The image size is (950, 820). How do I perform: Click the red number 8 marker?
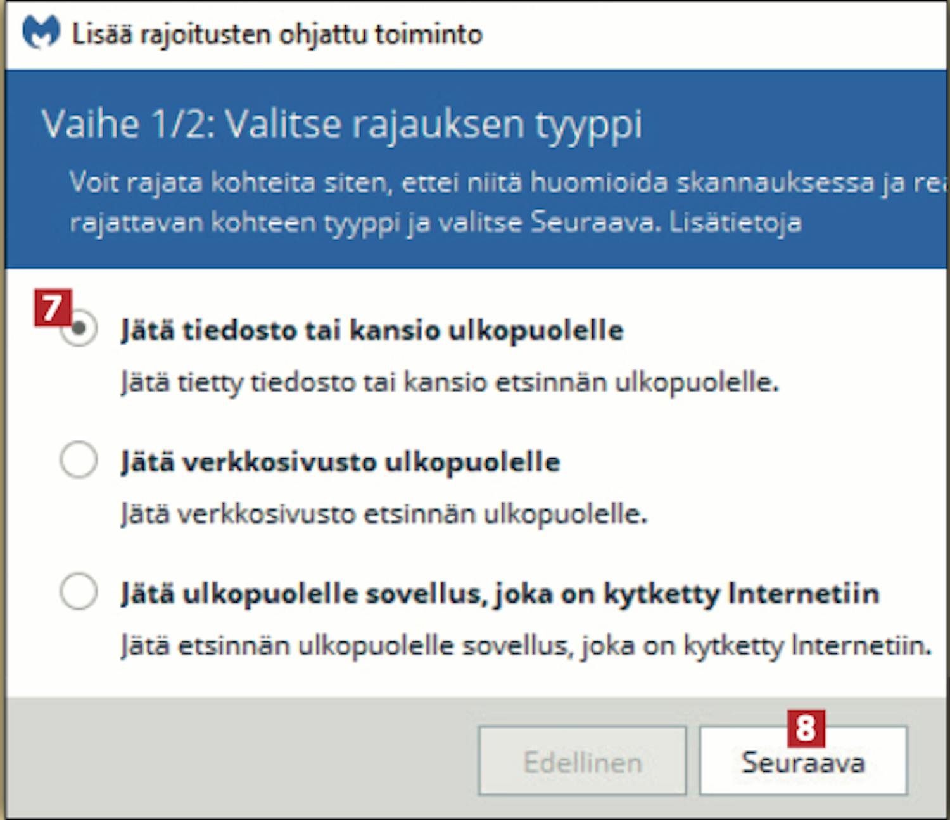(x=806, y=728)
